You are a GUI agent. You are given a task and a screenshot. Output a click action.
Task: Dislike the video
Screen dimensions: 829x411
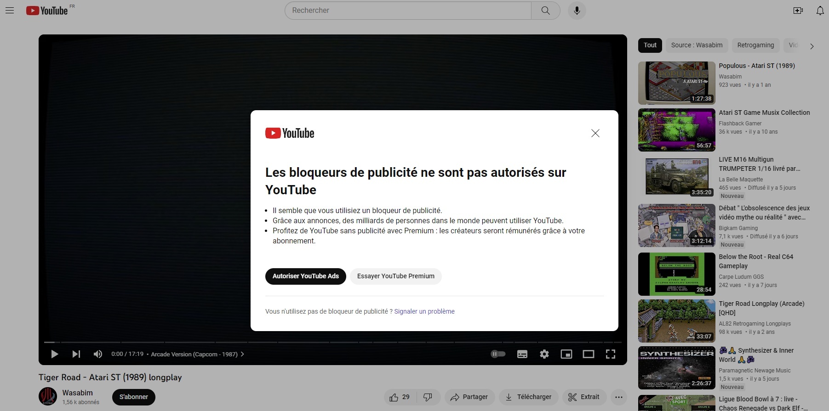pyautogui.click(x=428, y=397)
